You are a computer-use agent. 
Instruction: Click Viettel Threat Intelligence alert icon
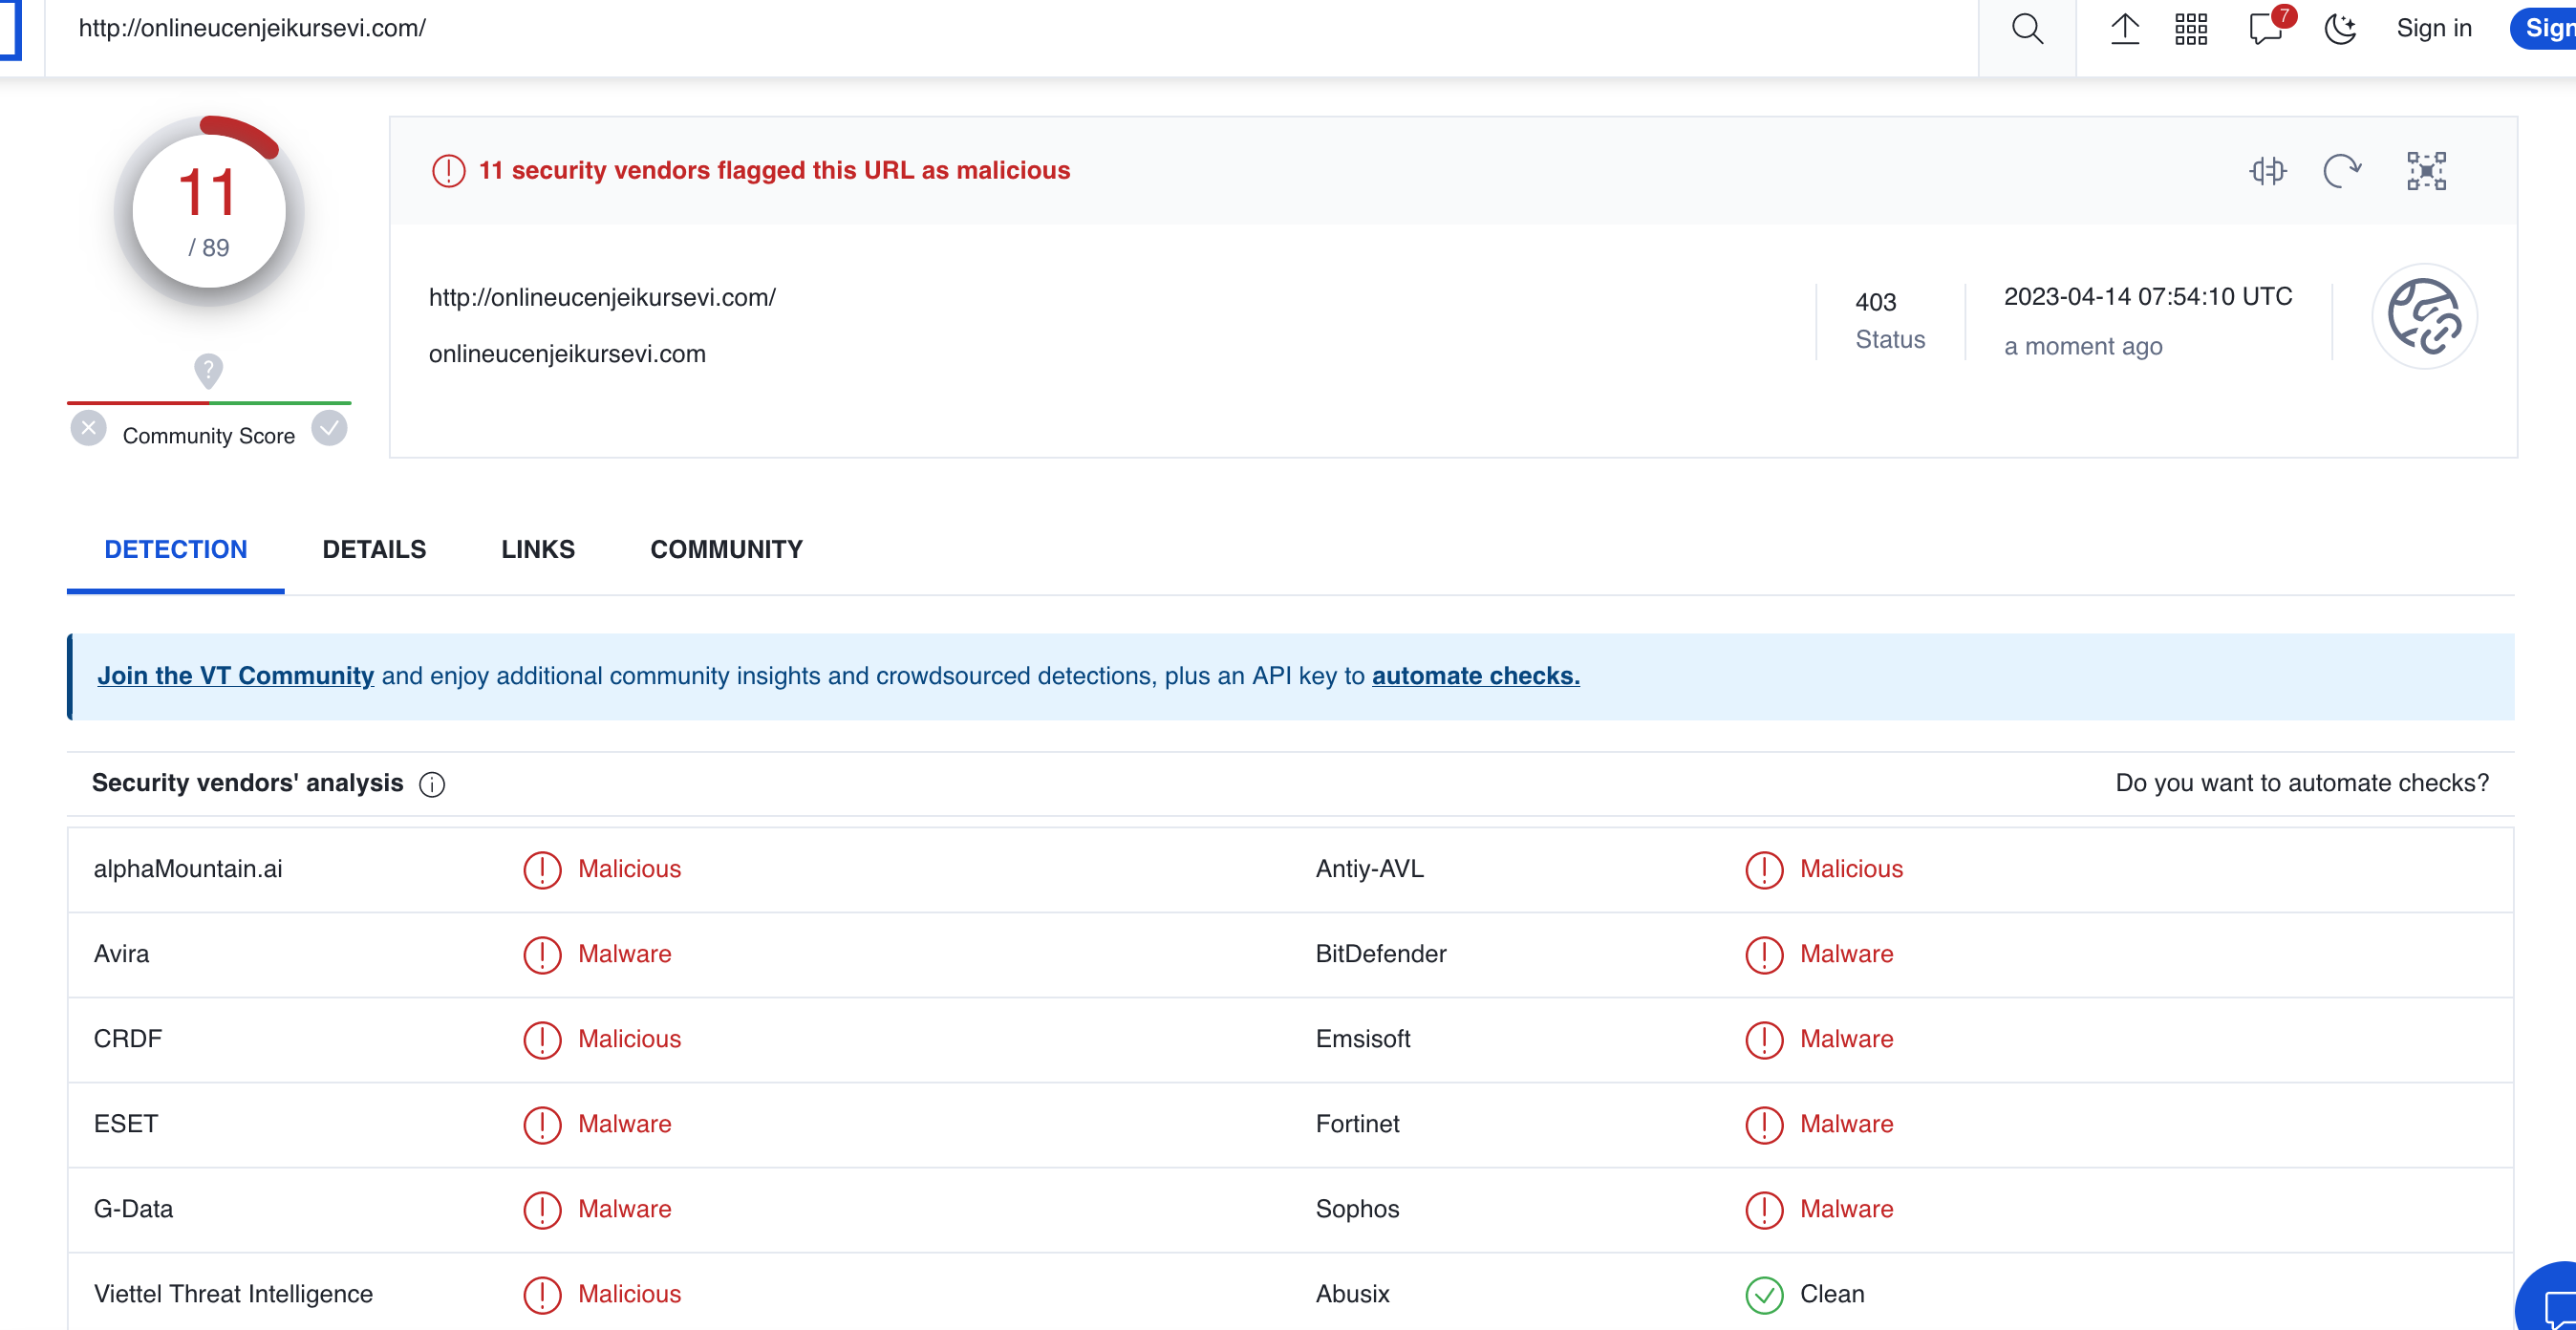pyautogui.click(x=542, y=1294)
